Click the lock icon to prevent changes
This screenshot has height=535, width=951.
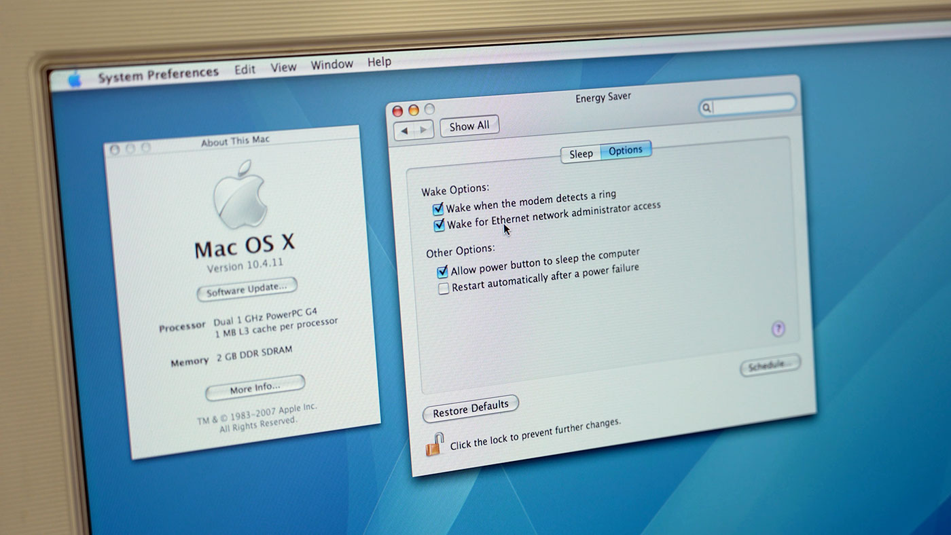click(x=435, y=445)
